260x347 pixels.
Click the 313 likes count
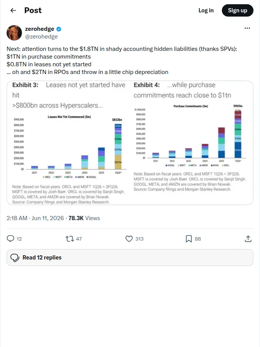coord(139,239)
